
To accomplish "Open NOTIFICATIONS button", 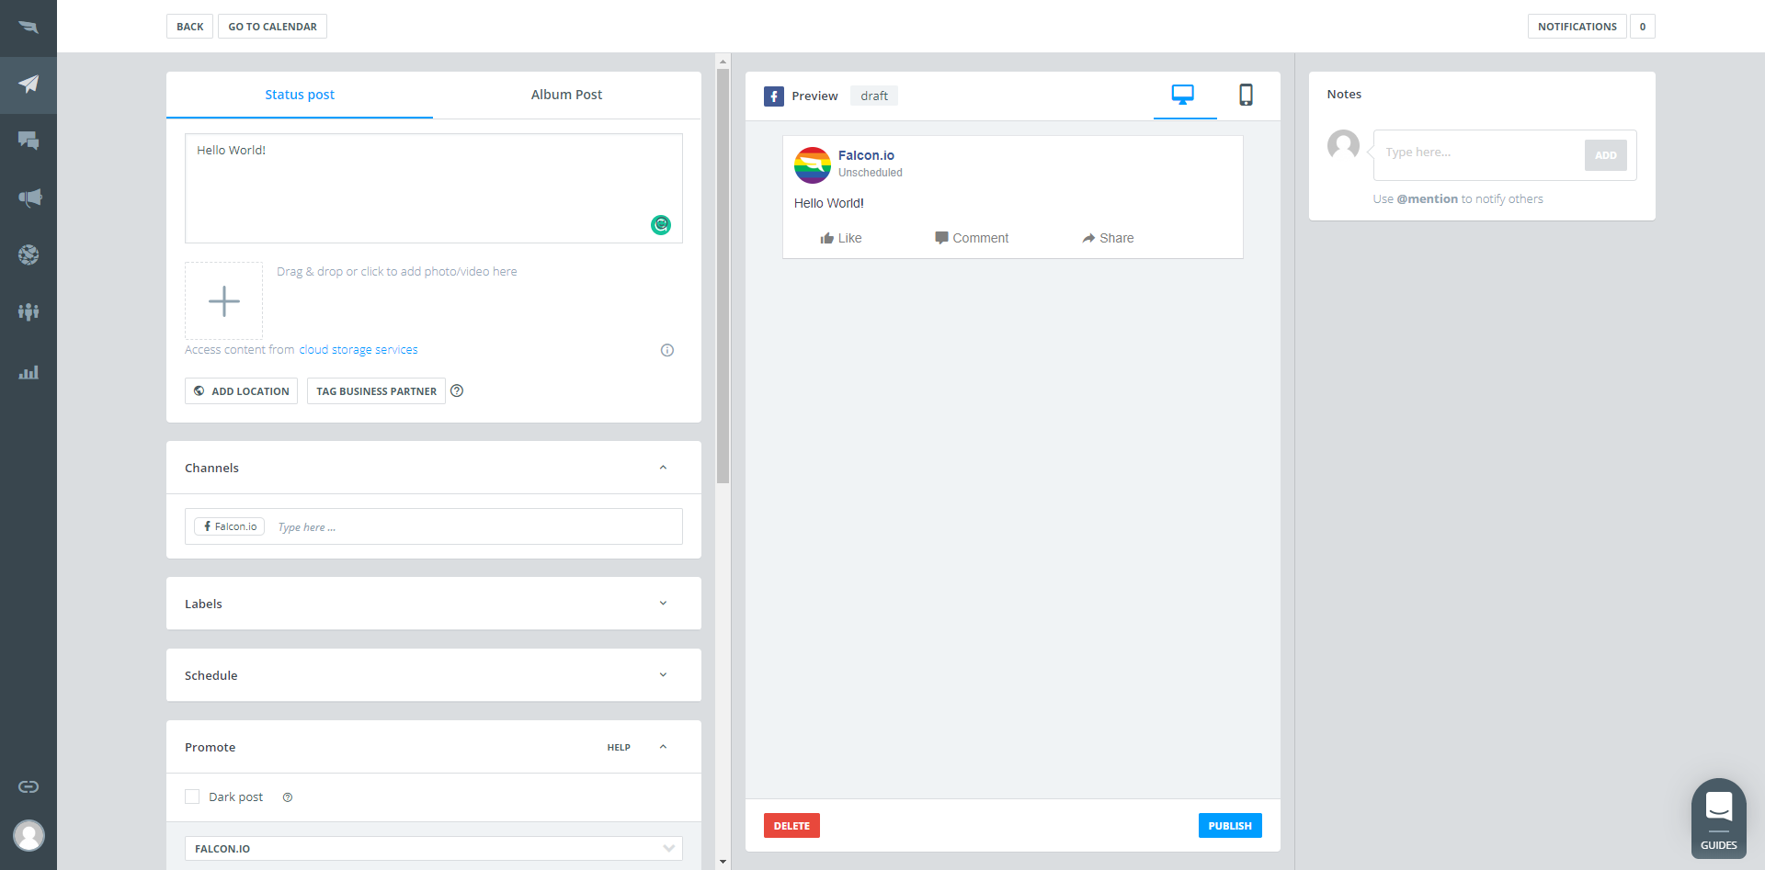I will (1577, 27).
